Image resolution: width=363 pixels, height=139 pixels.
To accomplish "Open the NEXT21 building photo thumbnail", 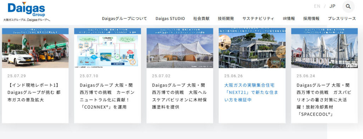I will [252, 48].
